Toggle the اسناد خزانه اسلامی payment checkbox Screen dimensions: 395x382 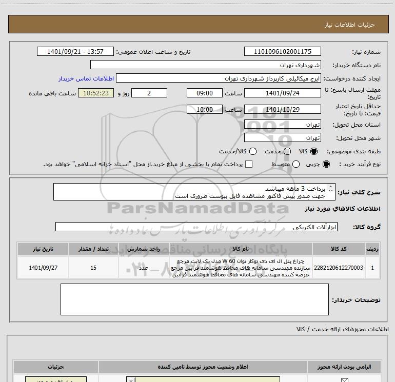(x=249, y=164)
